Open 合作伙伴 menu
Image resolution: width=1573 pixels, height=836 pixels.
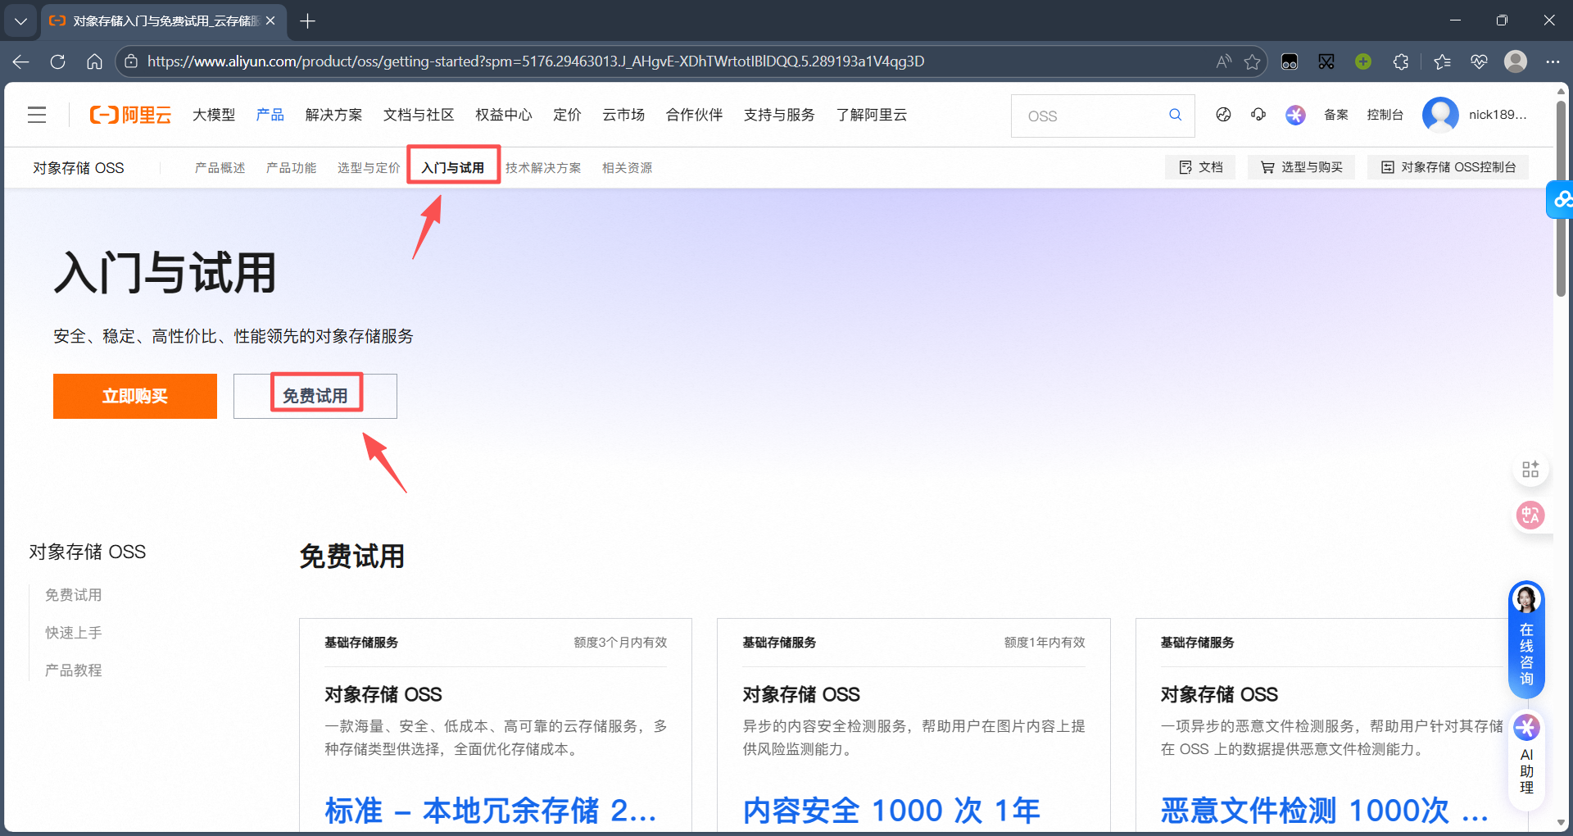694,115
